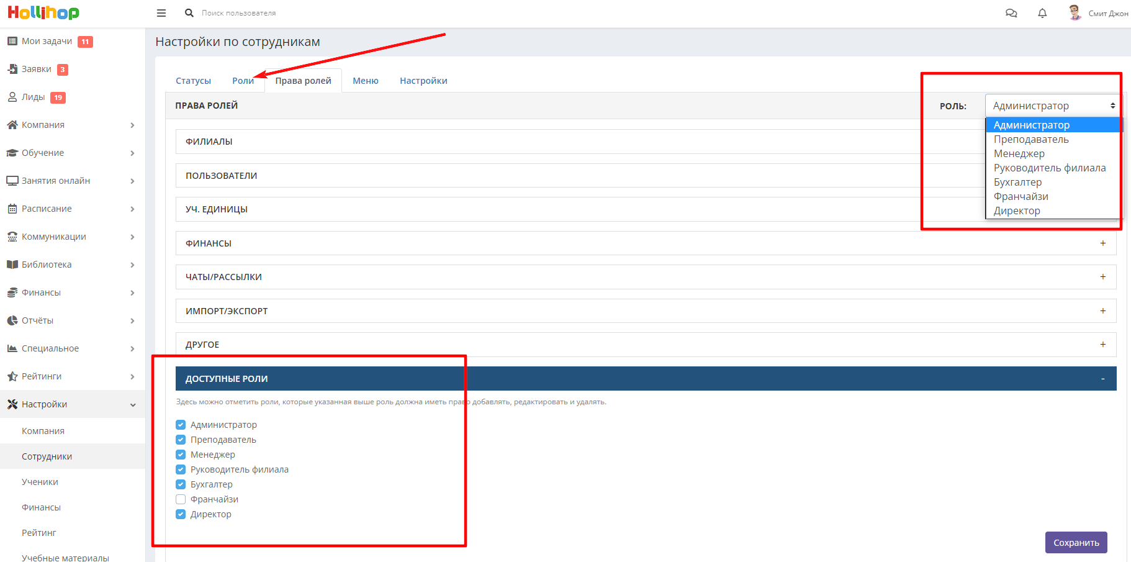Click the Отчёты pie chart icon
Image resolution: width=1131 pixels, height=562 pixels.
click(12, 320)
